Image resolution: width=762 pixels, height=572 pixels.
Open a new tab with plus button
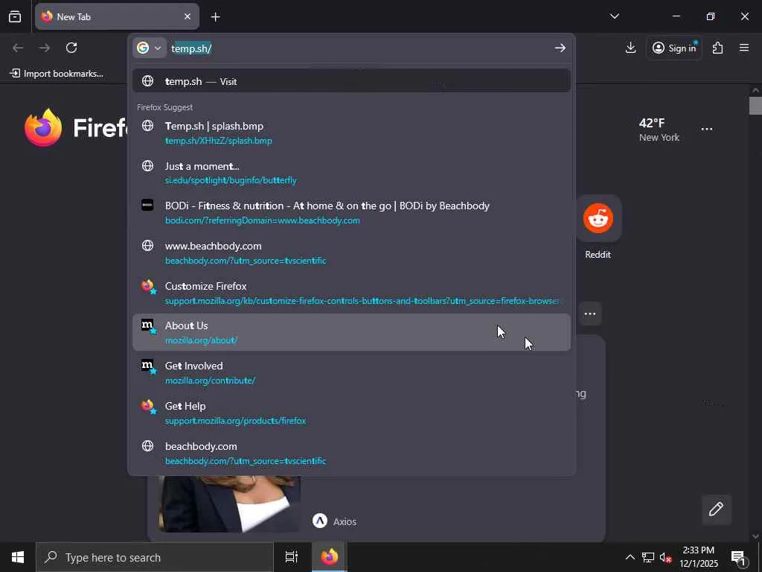pos(215,17)
